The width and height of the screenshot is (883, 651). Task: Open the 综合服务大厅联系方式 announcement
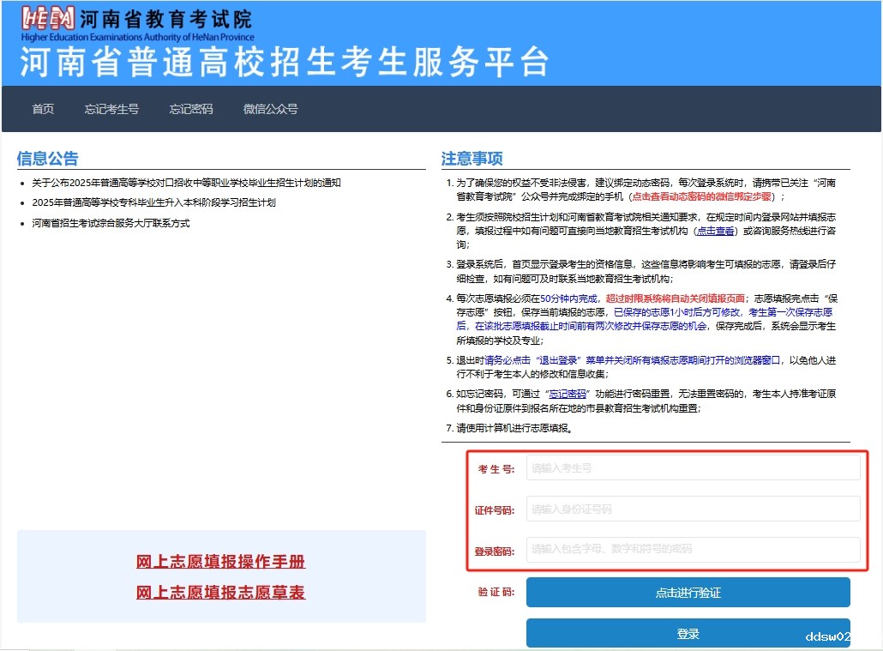coord(111,223)
